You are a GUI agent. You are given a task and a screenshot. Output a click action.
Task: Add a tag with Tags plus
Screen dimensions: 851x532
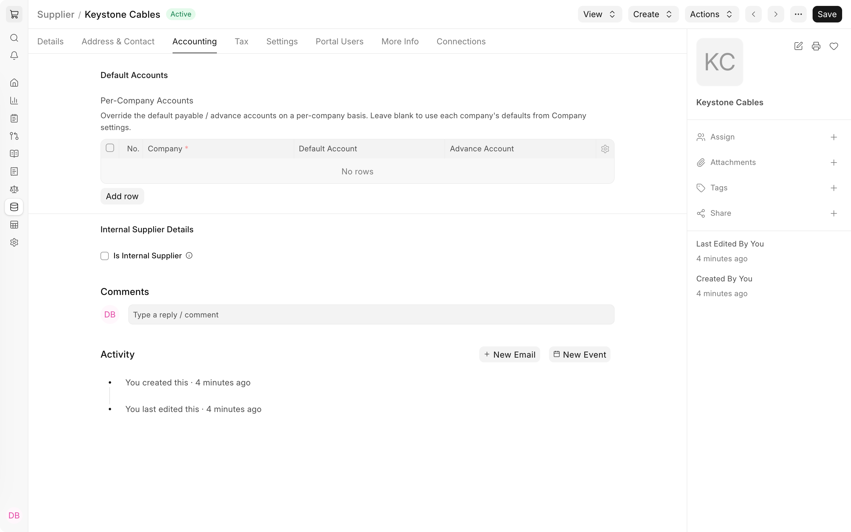[x=834, y=188]
